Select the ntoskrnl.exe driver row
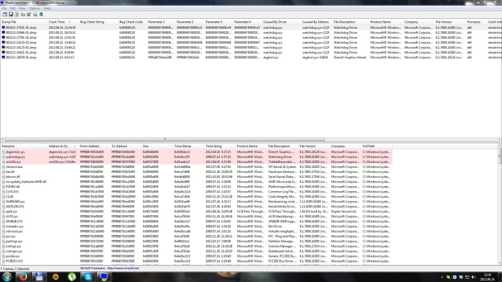This screenshot has width=502, height=282. (x=196, y=167)
